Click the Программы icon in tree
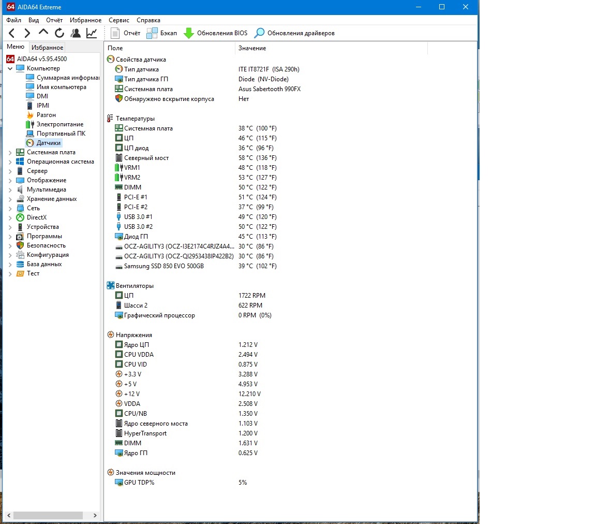Image resolution: width=596 pixels, height=524 pixels. (x=20, y=236)
